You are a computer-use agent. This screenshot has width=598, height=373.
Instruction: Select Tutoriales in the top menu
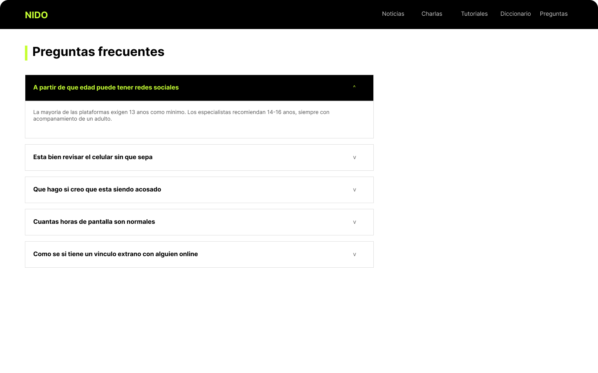tap(474, 14)
